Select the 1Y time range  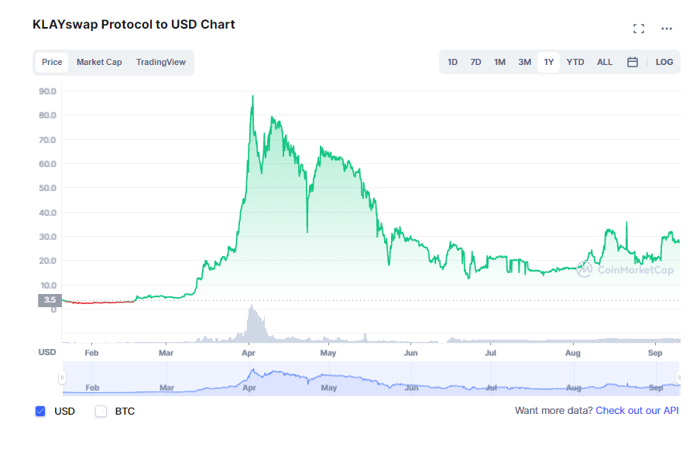point(549,62)
